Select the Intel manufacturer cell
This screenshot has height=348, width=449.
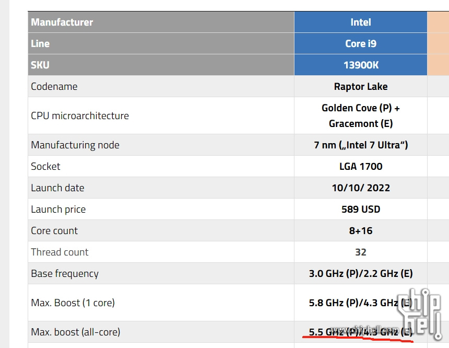(x=361, y=22)
